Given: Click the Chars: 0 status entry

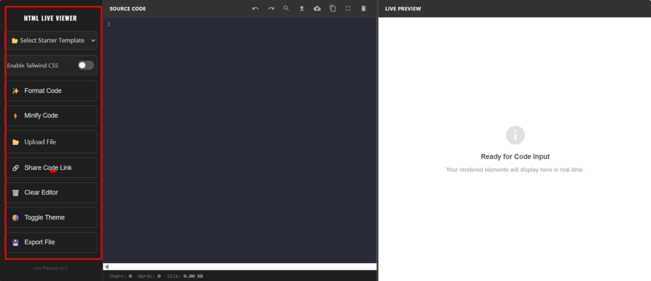Looking at the screenshot, I should tap(121, 276).
